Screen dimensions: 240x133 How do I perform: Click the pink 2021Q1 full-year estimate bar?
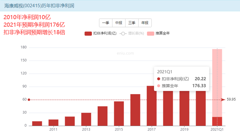[x=217, y=83]
